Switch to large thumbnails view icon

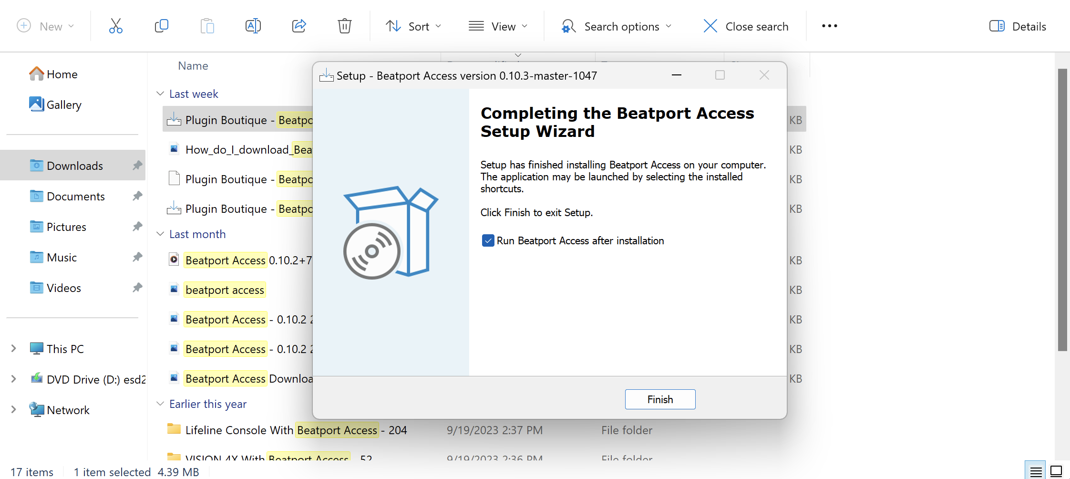(1056, 471)
